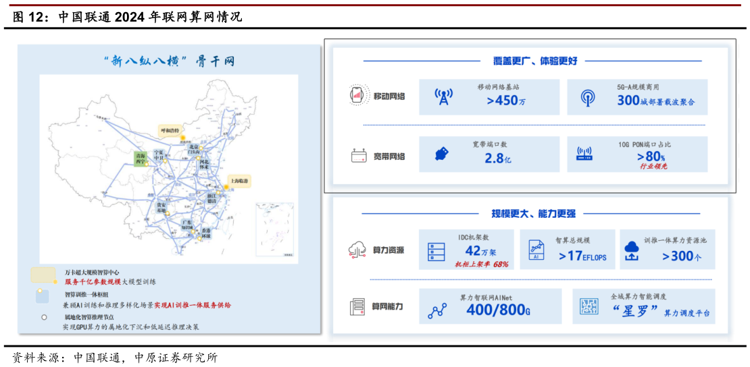
Task: Click the AI document icon for 智算总规模
Action: (x=536, y=250)
